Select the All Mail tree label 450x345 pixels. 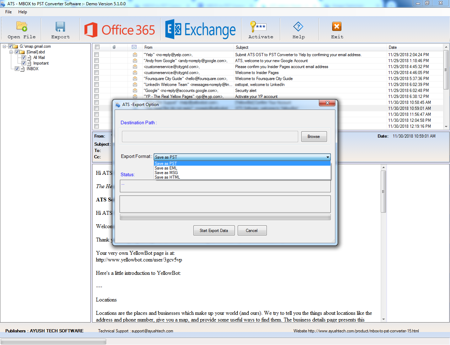pyautogui.click(x=39, y=58)
